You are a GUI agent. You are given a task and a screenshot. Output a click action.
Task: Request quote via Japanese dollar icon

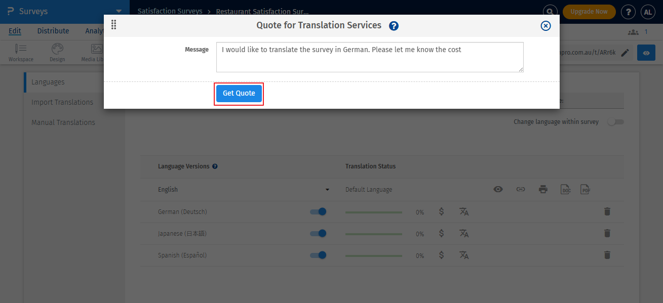[442, 233]
